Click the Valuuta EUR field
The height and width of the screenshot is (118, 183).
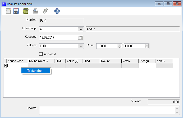pos(59,46)
